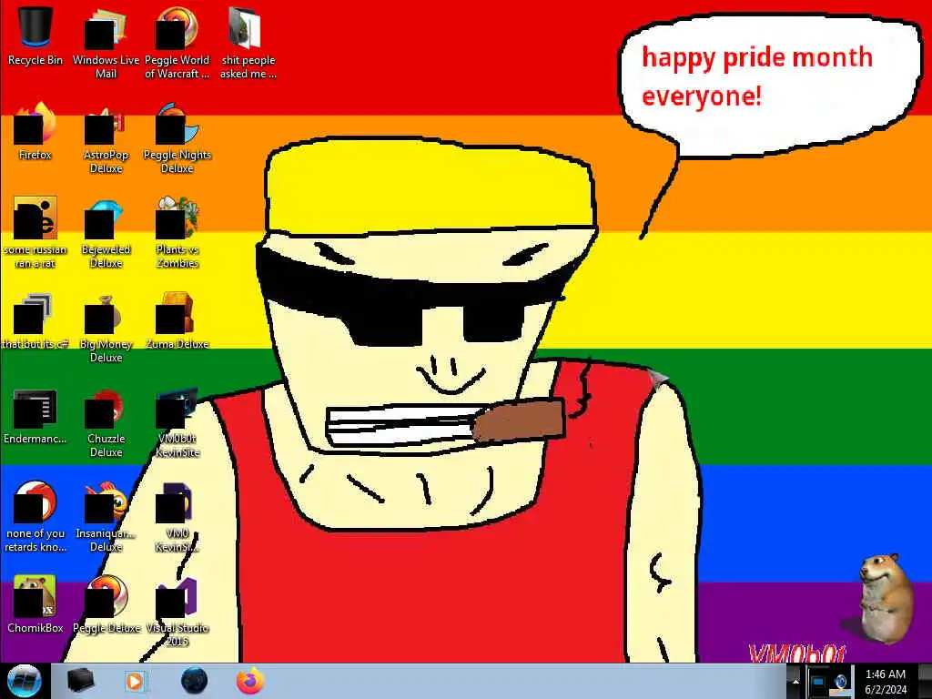Open the Windows Live Mail shortcut
This screenshot has width=932, height=699.
coord(106,43)
